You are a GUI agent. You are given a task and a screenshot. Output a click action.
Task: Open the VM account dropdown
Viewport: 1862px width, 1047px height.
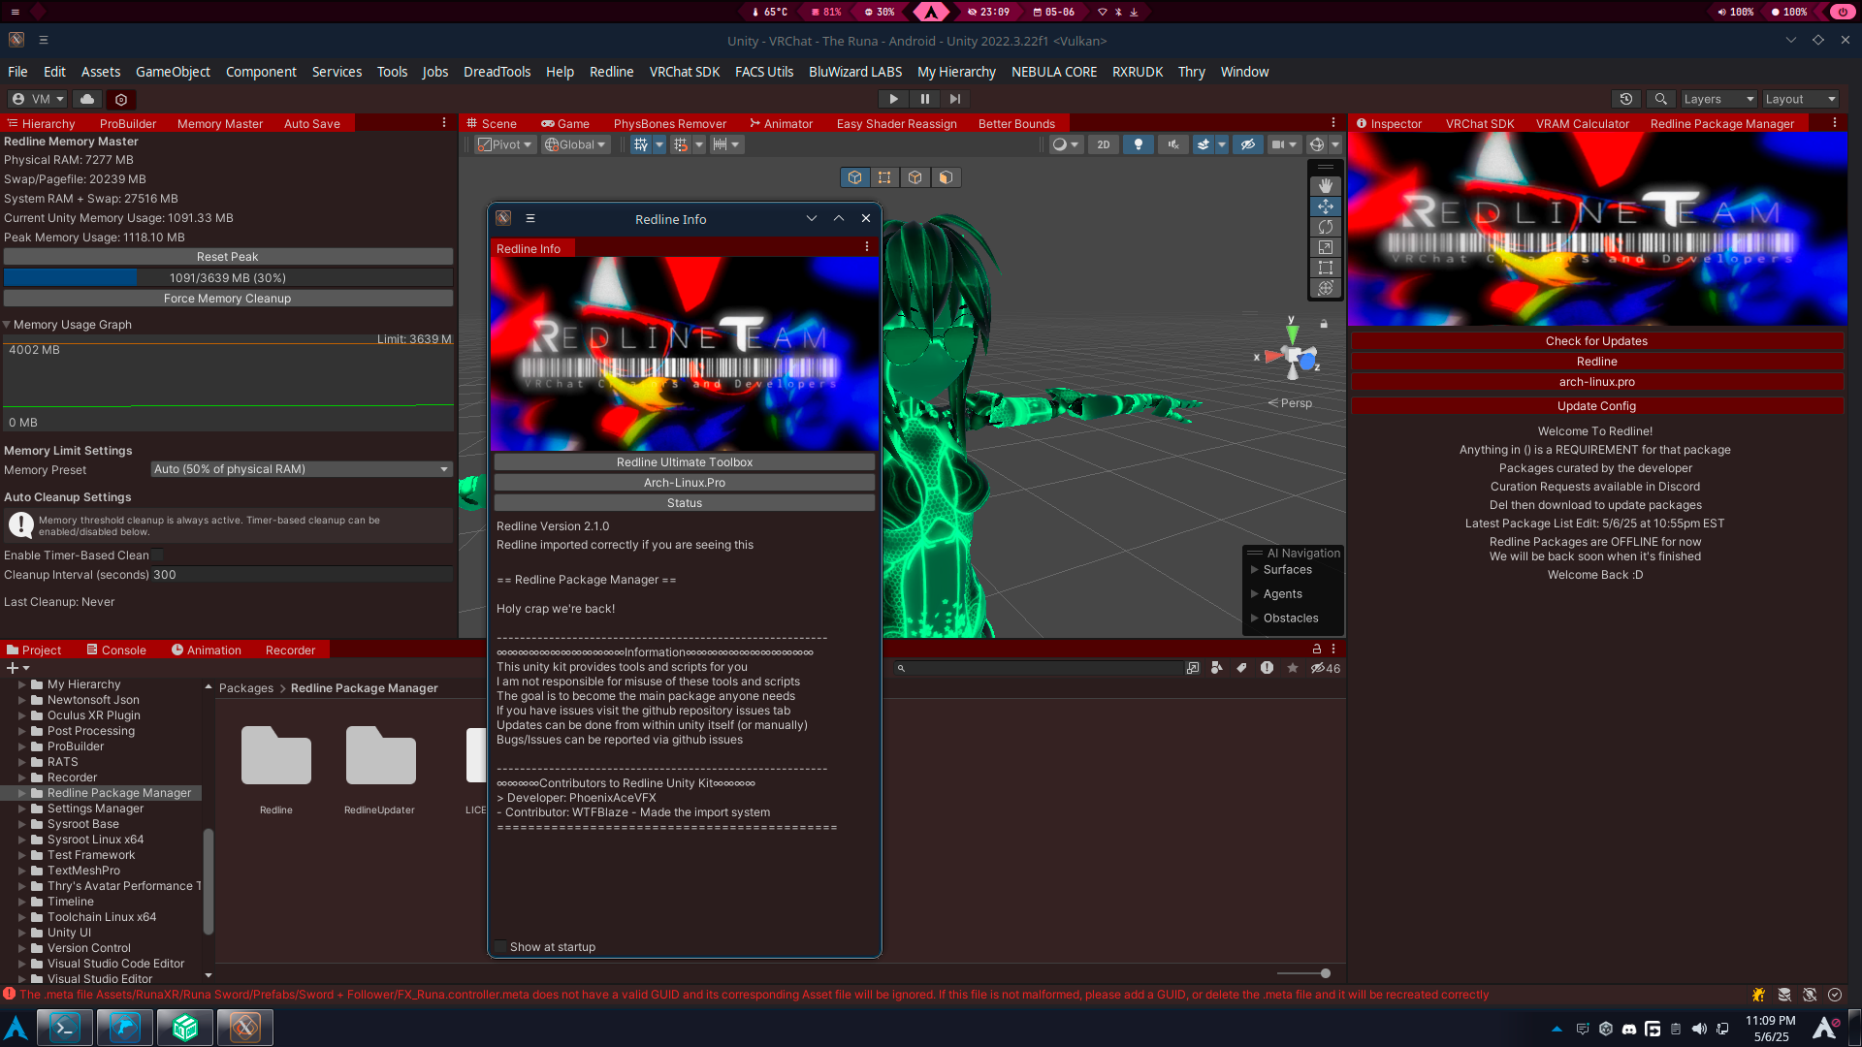[x=38, y=99]
